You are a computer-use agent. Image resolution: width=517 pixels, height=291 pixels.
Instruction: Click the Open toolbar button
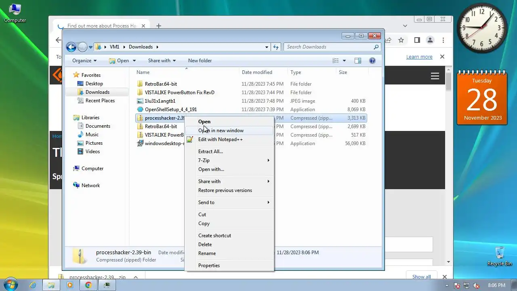pyautogui.click(x=119, y=61)
